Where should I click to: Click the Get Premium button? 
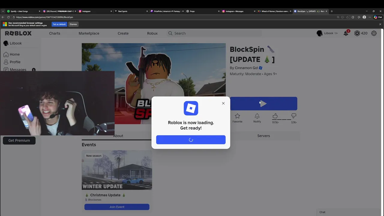tap(19, 140)
